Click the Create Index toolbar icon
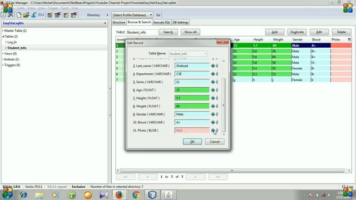This screenshot has height=200, width=356. [x=66, y=15]
